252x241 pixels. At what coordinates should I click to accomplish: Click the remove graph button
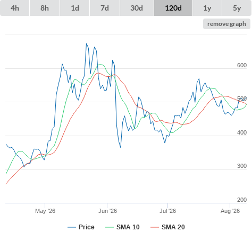click(226, 24)
